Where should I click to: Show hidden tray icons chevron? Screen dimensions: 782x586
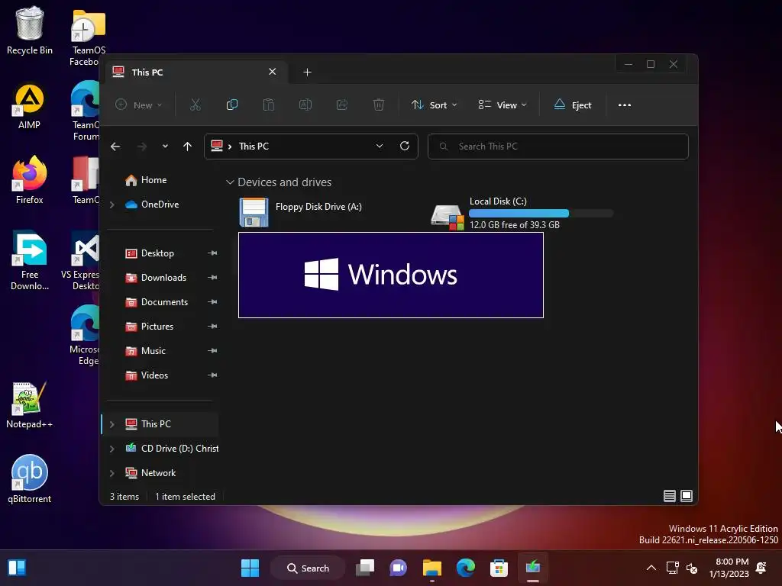click(x=651, y=568)
